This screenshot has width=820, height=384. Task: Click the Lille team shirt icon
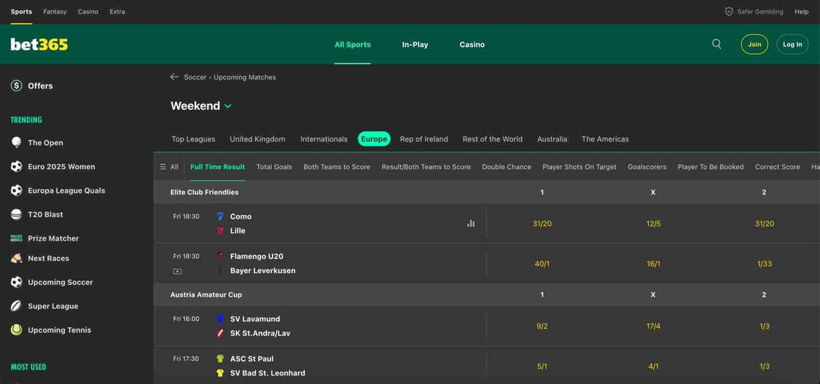[x=220, y=230]
